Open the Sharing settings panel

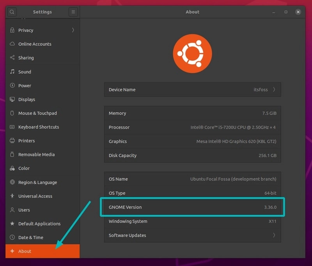coord(25,58)
